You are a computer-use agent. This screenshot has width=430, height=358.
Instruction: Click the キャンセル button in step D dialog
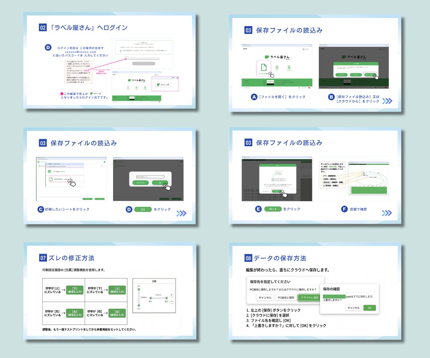[x=141, y=183]
